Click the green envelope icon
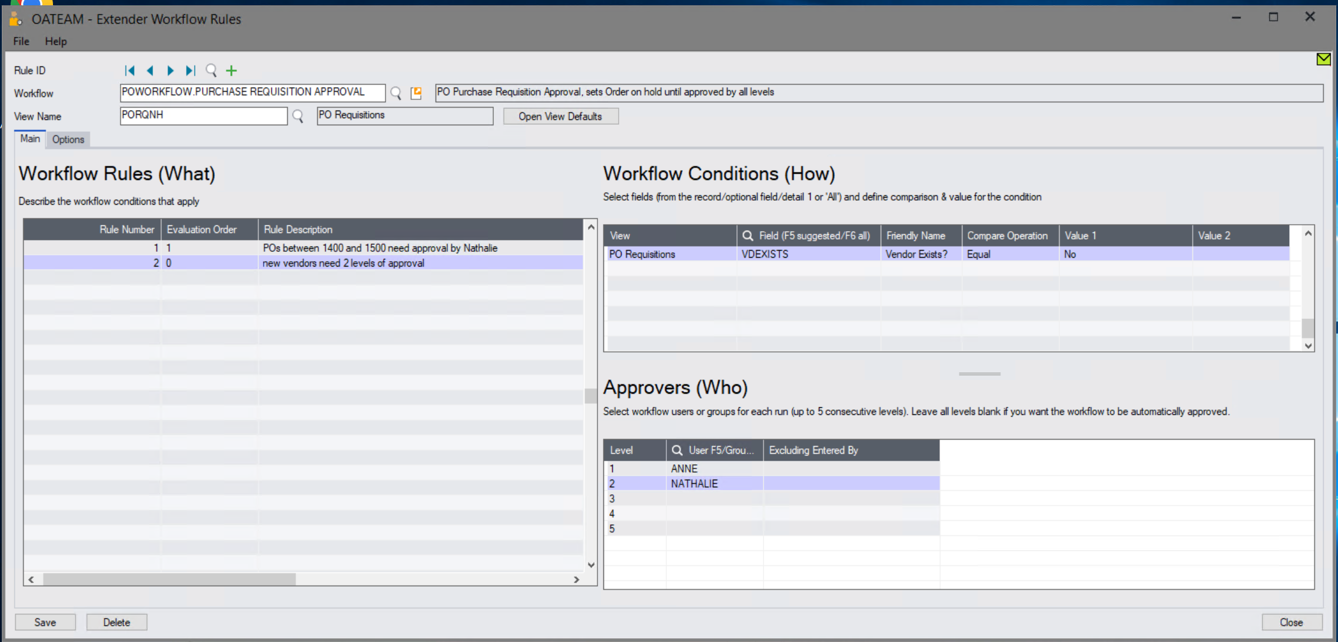Viewport: 1338px width, 642px height. pos(1323,59)
